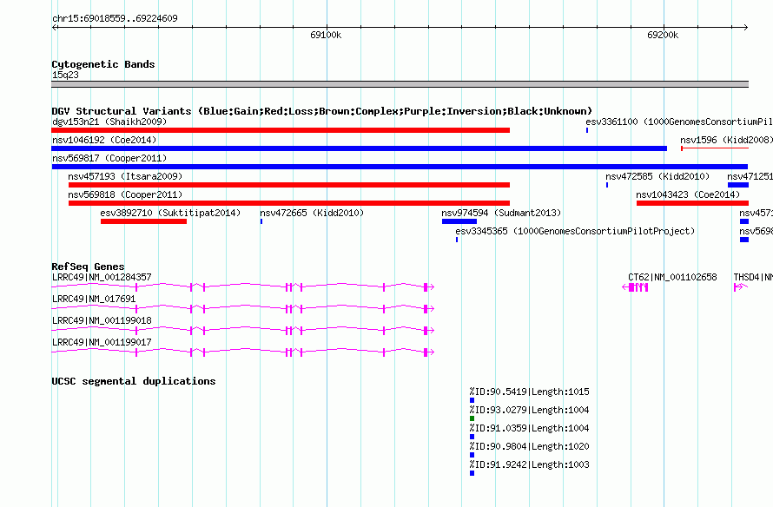Select the LRRC49|NM_001199018 gene track
Viewport: 773px width, 507px height.
click(242, 330)
